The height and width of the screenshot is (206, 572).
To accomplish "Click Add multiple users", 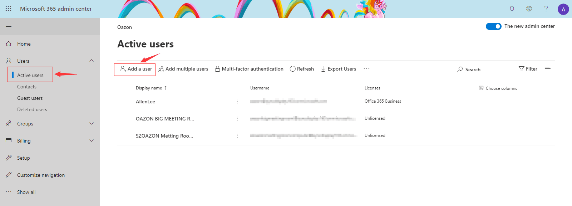I will [183, 69].
